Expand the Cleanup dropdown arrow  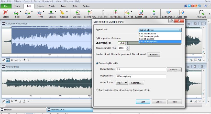(67, 12)
